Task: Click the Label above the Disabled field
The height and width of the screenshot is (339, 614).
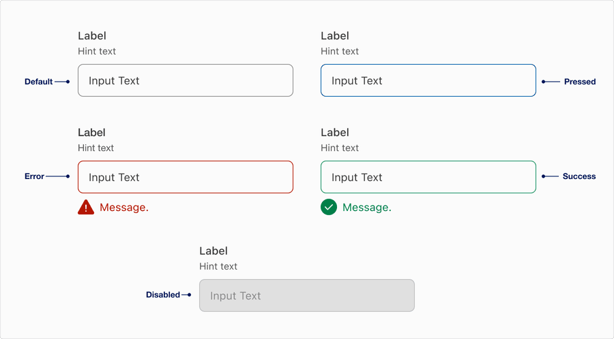Action: 214,251
